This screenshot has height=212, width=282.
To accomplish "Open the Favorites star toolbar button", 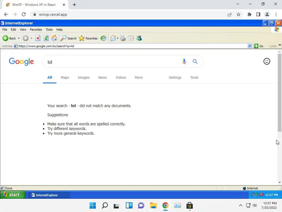I will click(88, 38).
